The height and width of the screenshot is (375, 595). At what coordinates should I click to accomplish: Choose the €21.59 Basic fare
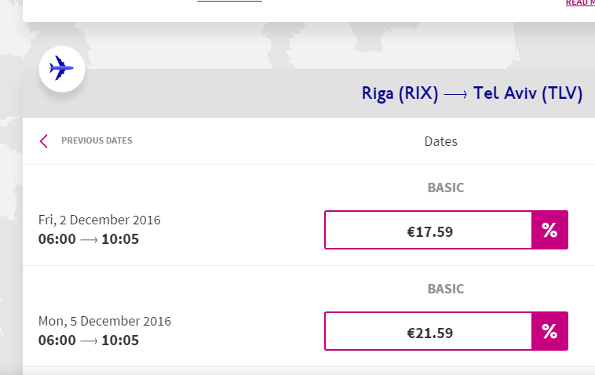[429, 332]
